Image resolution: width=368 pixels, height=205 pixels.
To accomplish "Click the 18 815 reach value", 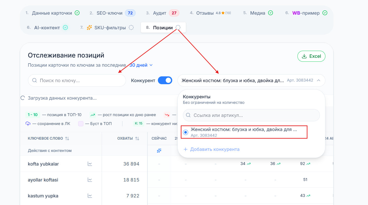I will [131, 180].
